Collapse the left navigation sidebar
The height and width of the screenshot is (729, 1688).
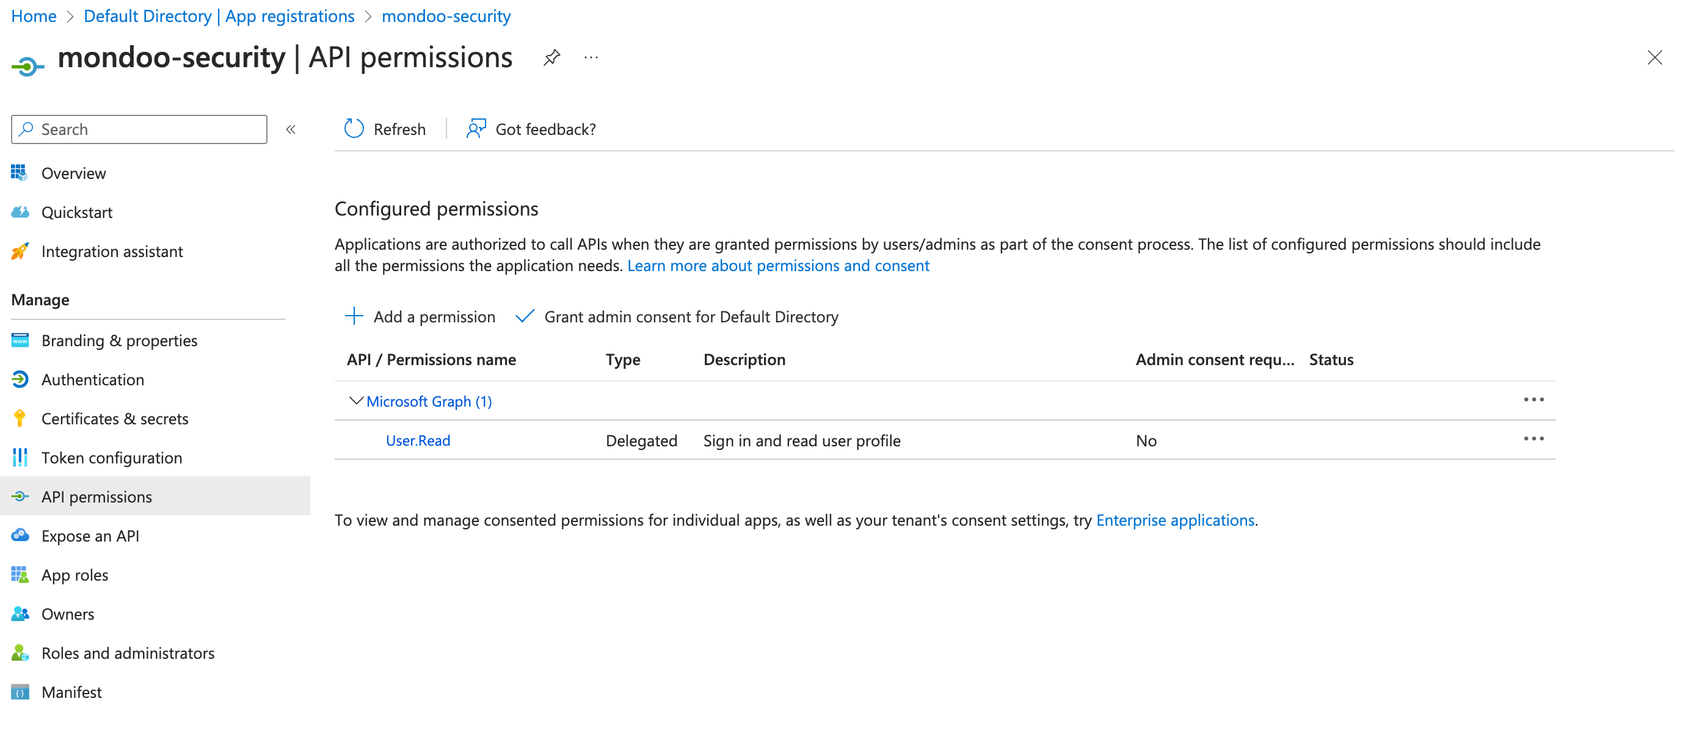coord(290,129)
